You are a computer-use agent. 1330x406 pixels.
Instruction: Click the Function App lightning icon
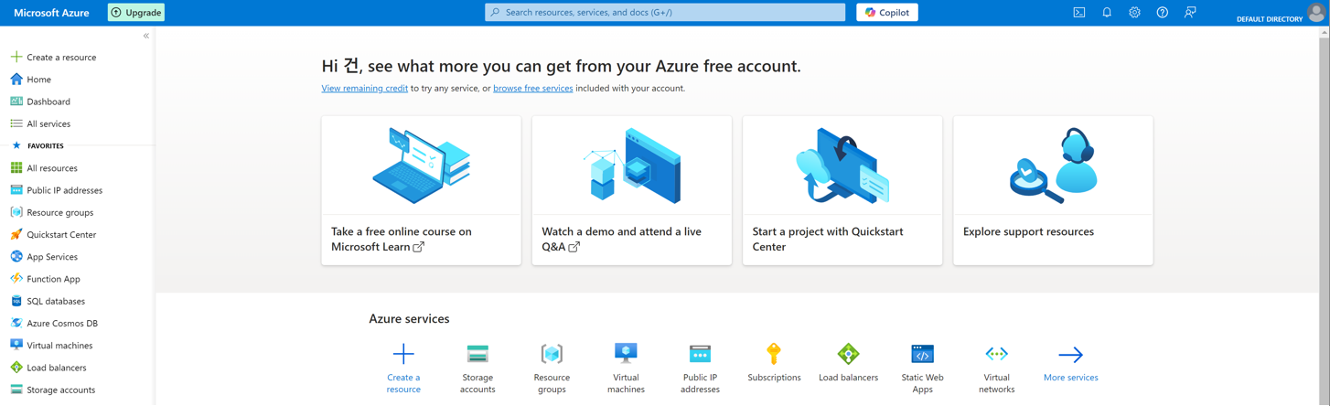click(16, 279)
